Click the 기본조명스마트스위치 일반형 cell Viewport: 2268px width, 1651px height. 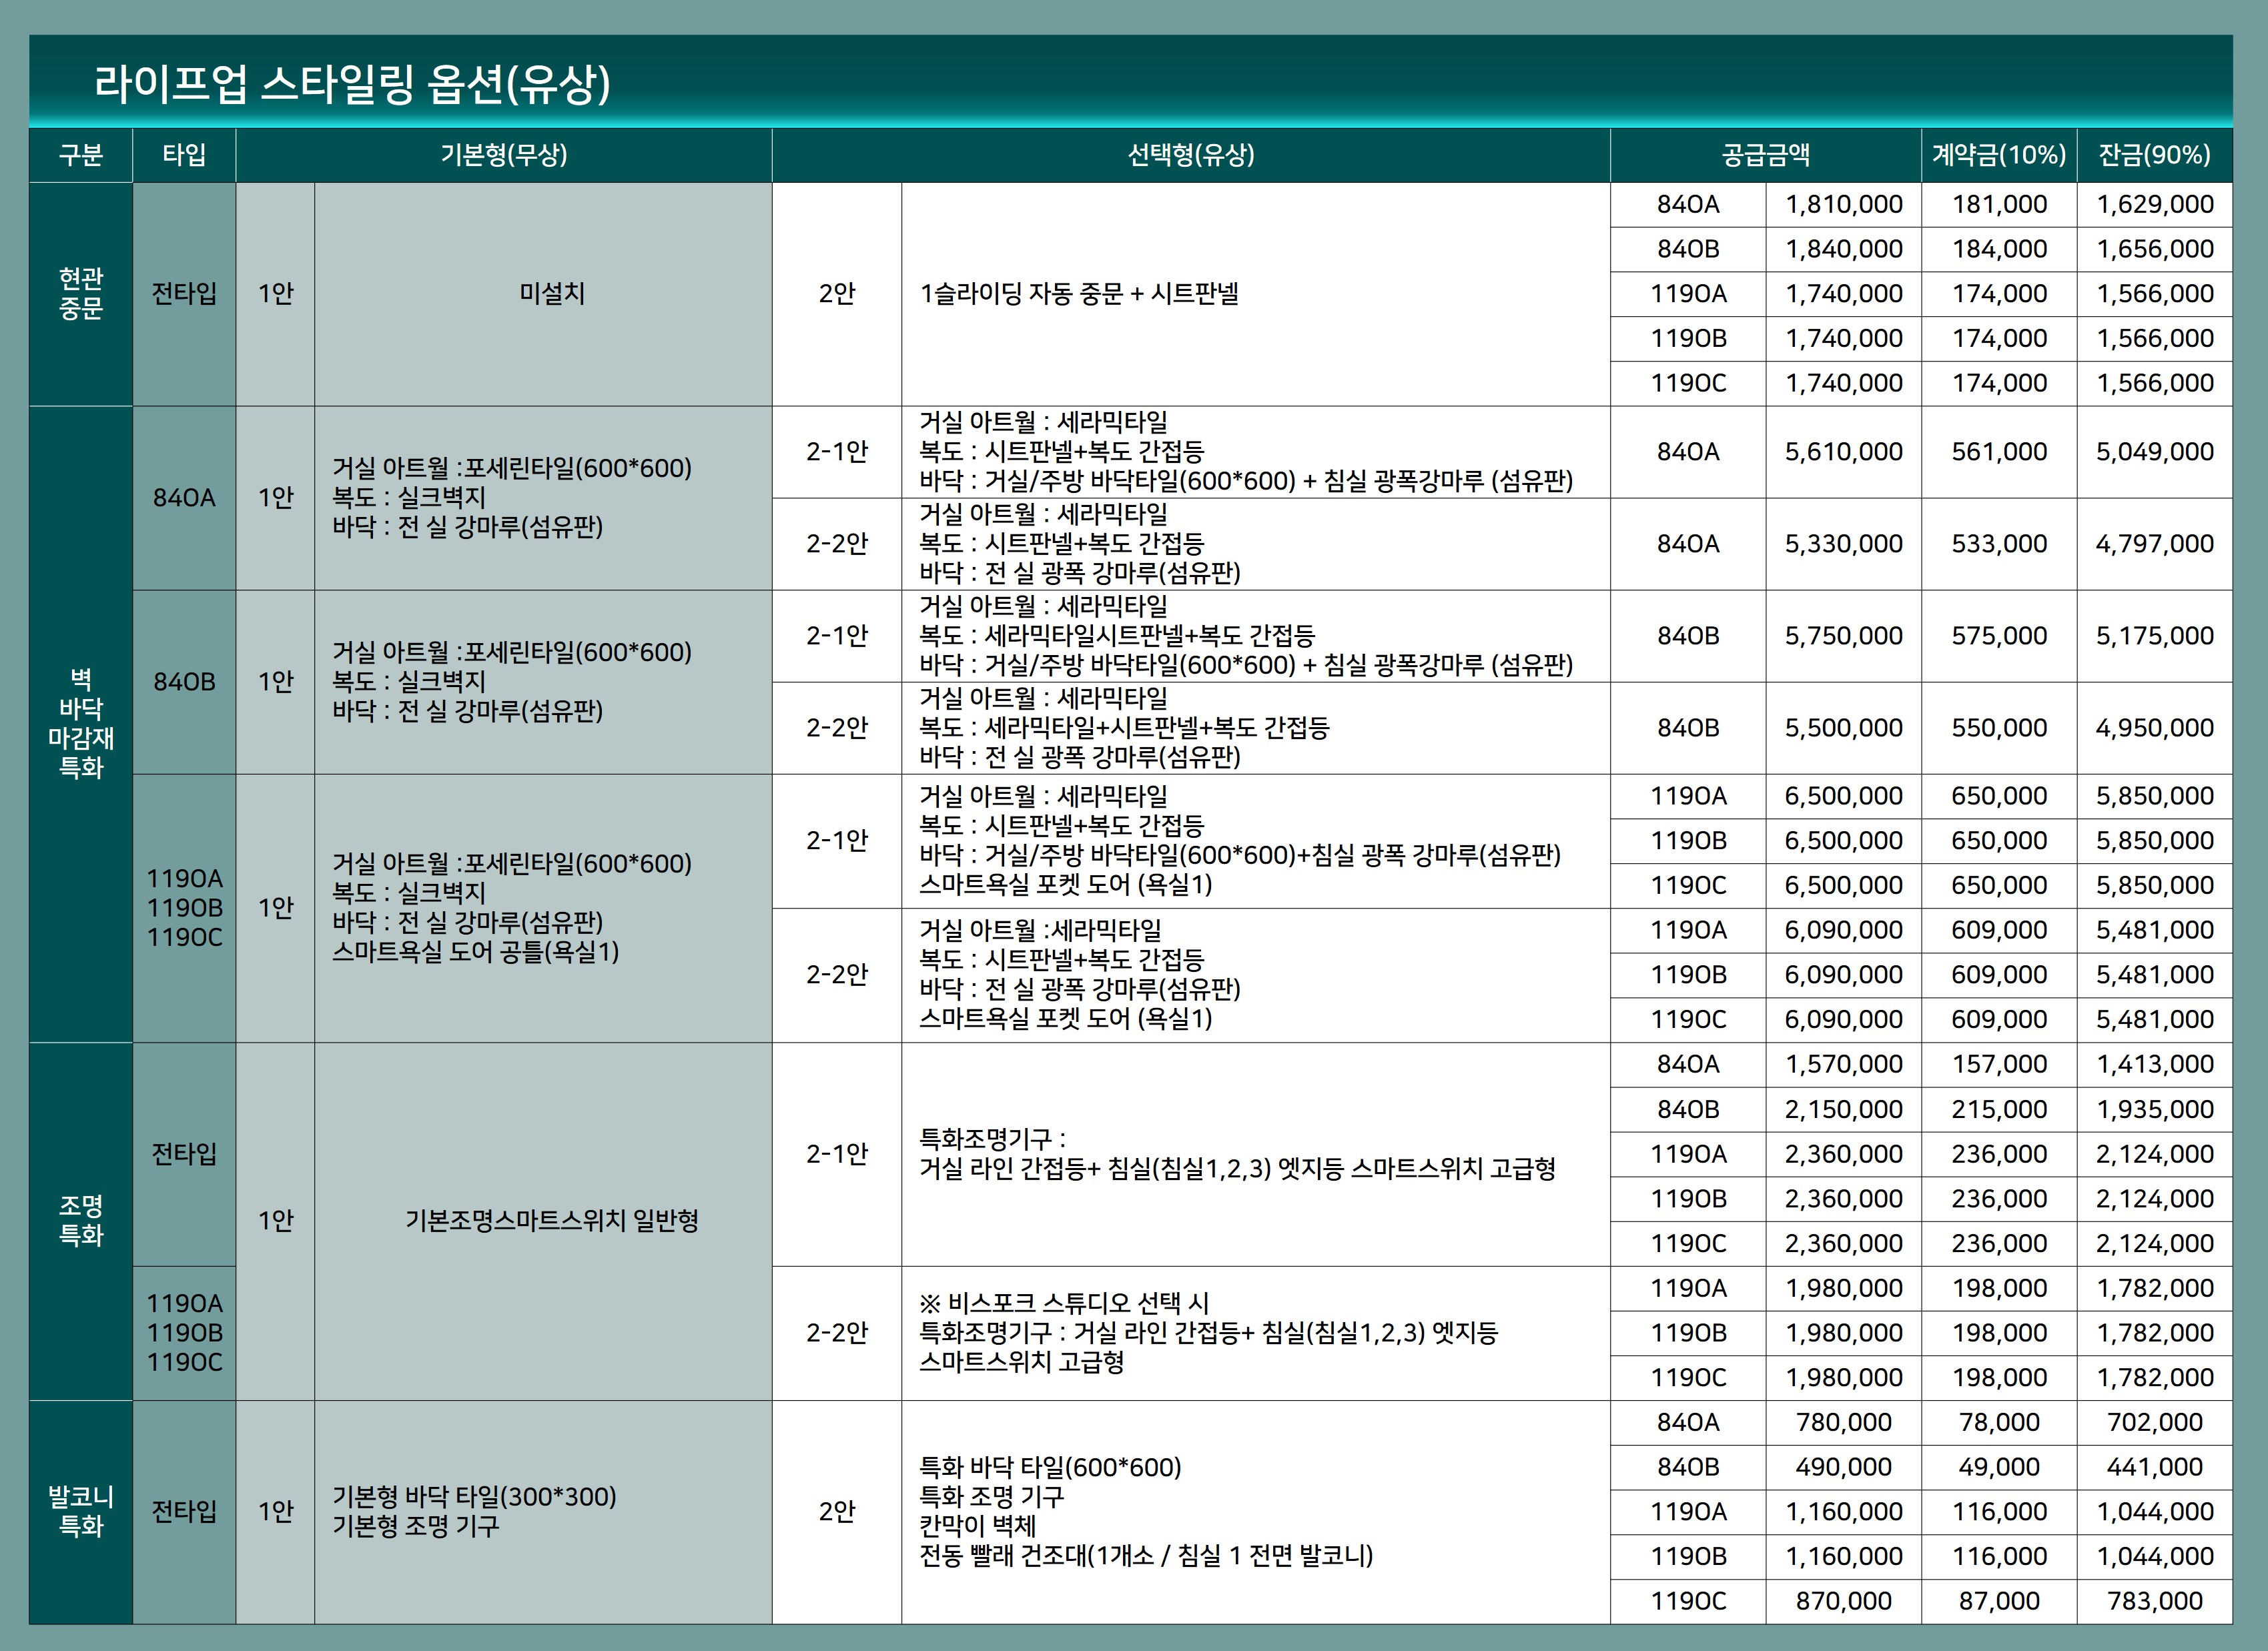point(552,1220)
